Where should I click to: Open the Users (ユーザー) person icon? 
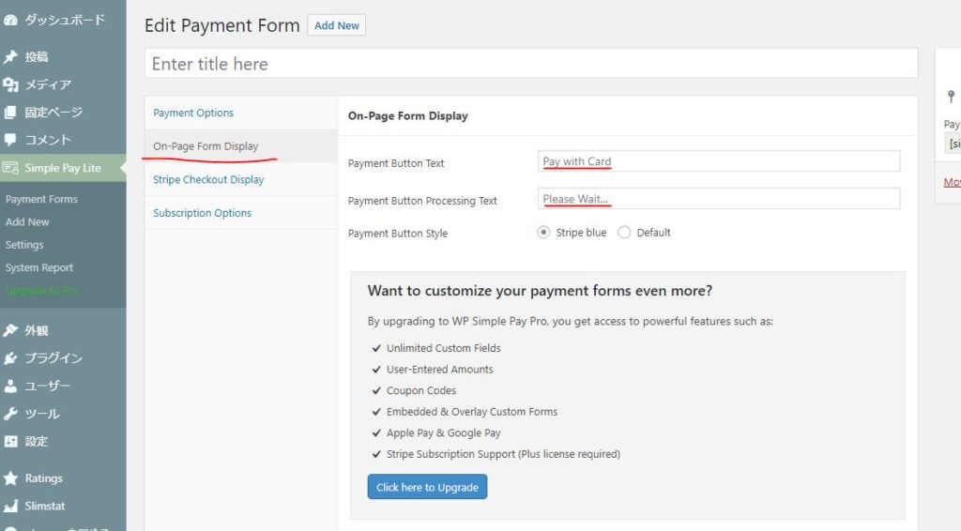point(9,386)
